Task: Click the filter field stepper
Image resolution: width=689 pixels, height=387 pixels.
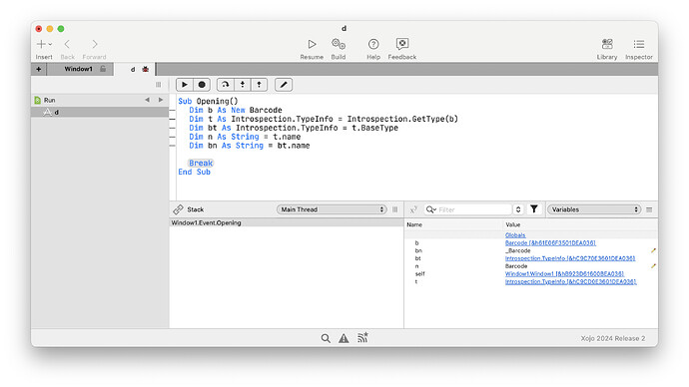Action: (x=518, y=209)
